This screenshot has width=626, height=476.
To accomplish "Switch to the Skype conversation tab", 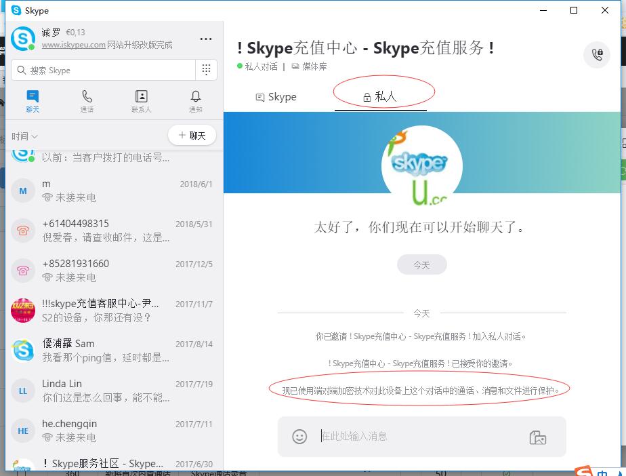I will 276,97.
